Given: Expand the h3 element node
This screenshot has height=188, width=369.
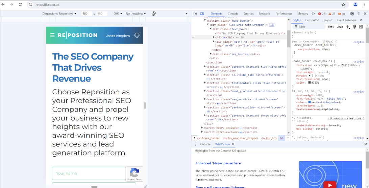Looking at the screenshot, I should pos(214,37).
